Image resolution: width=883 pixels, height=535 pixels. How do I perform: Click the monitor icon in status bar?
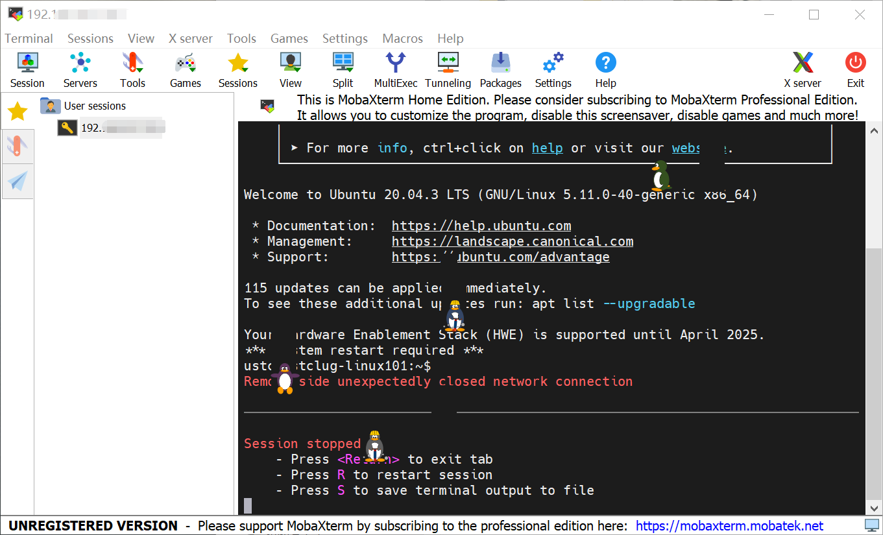(872, 525)
